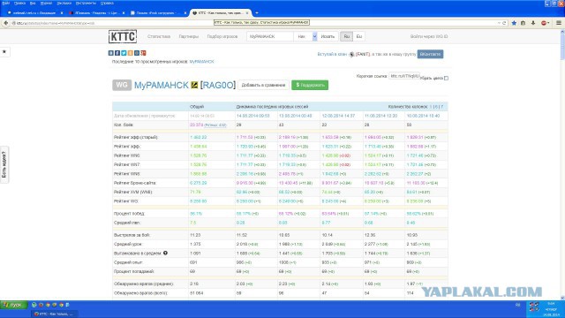565x318 pixels.
Task: Select the Eu region toggle
Action: pos(359,36)
